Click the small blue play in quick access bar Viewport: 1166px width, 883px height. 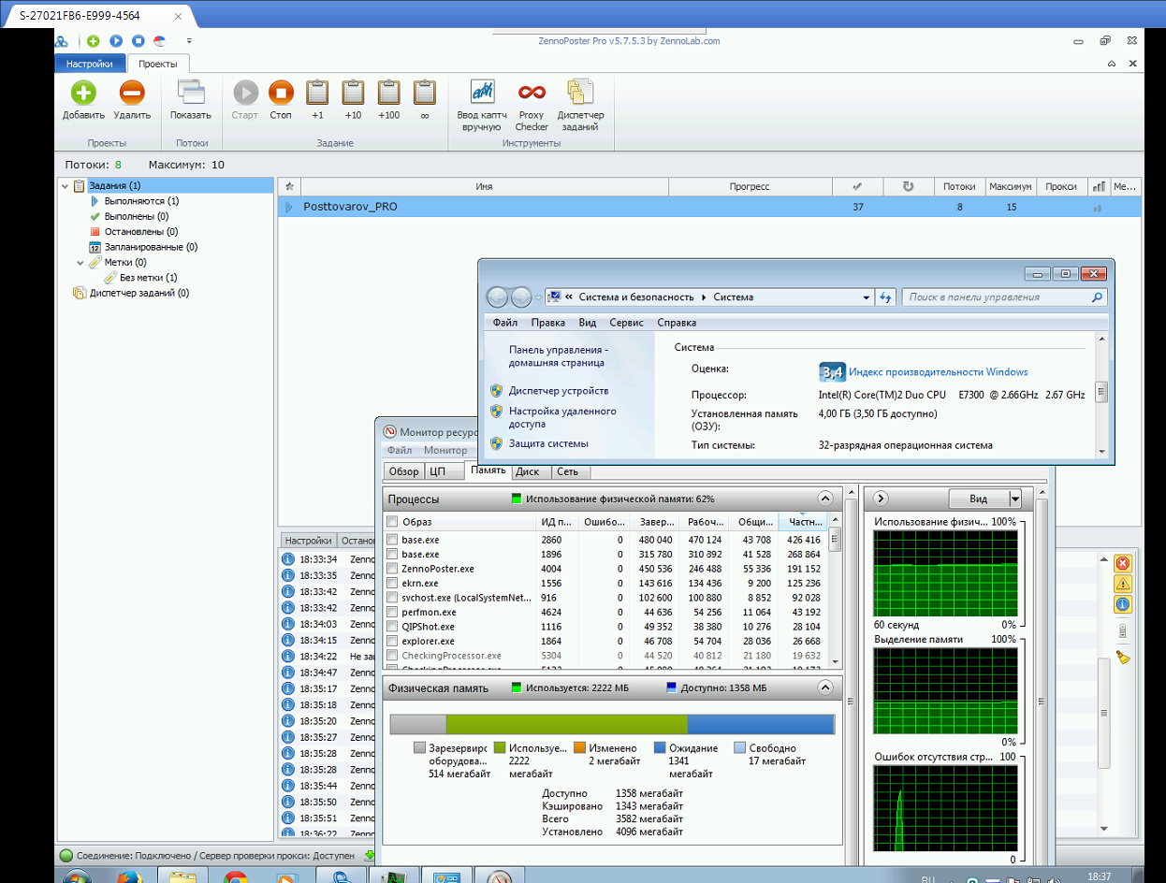click(x=116, y=41)
